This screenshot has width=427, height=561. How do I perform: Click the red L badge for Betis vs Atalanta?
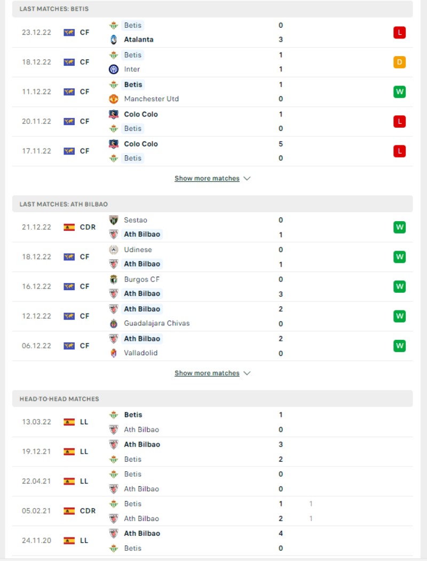[x=399, y=33]
